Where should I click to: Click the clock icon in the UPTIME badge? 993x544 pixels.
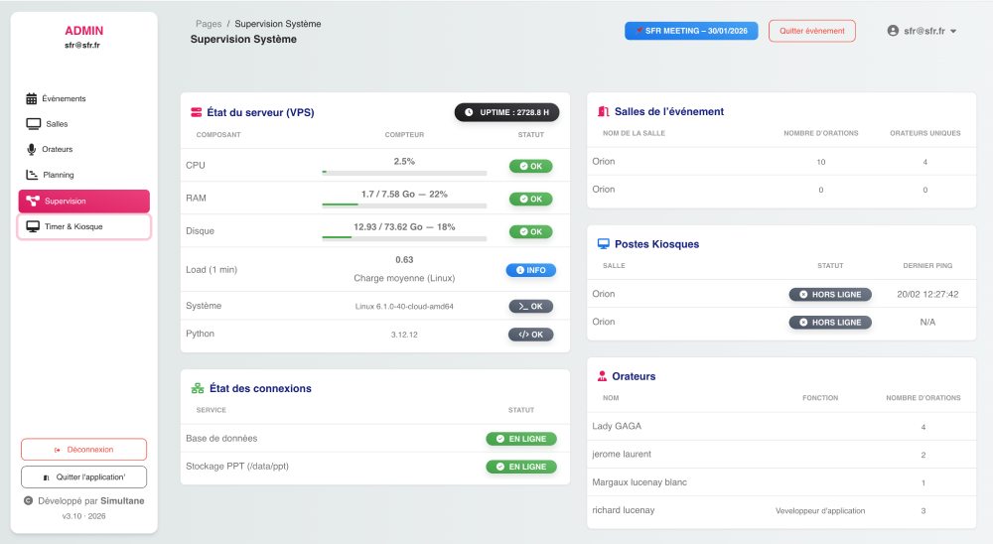tap(469, 113)
